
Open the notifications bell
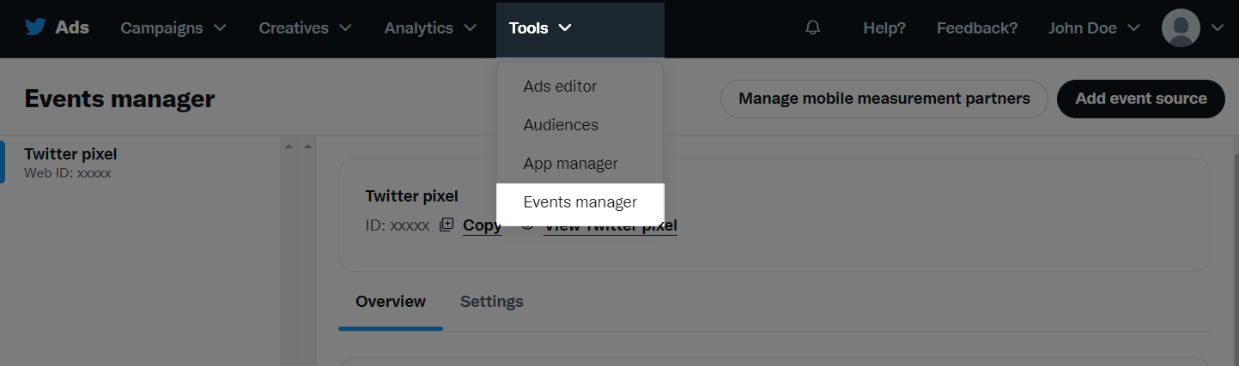812,28
